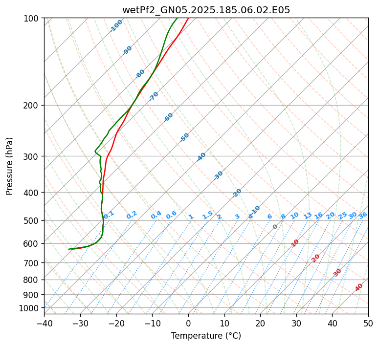Click the −30 temperature axis tick label

(x=80, y=323)
